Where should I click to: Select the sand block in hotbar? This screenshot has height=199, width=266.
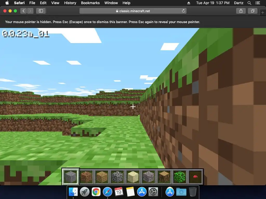point(133,177)
